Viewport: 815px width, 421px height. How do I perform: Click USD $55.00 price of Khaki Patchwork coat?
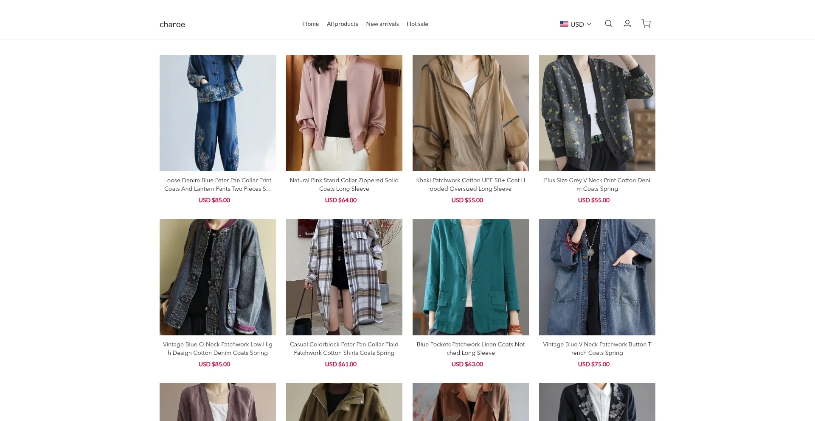tap(467, 200)
